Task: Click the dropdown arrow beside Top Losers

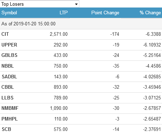Action: click(x=76, y=4)
